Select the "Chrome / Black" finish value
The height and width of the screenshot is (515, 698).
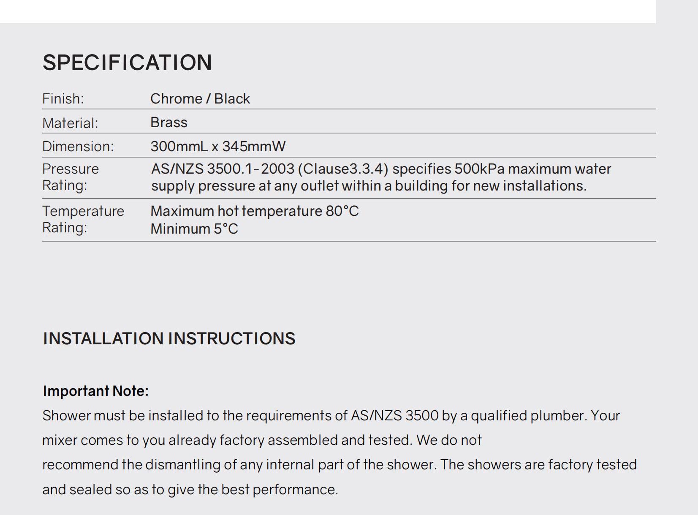point(200,99)
